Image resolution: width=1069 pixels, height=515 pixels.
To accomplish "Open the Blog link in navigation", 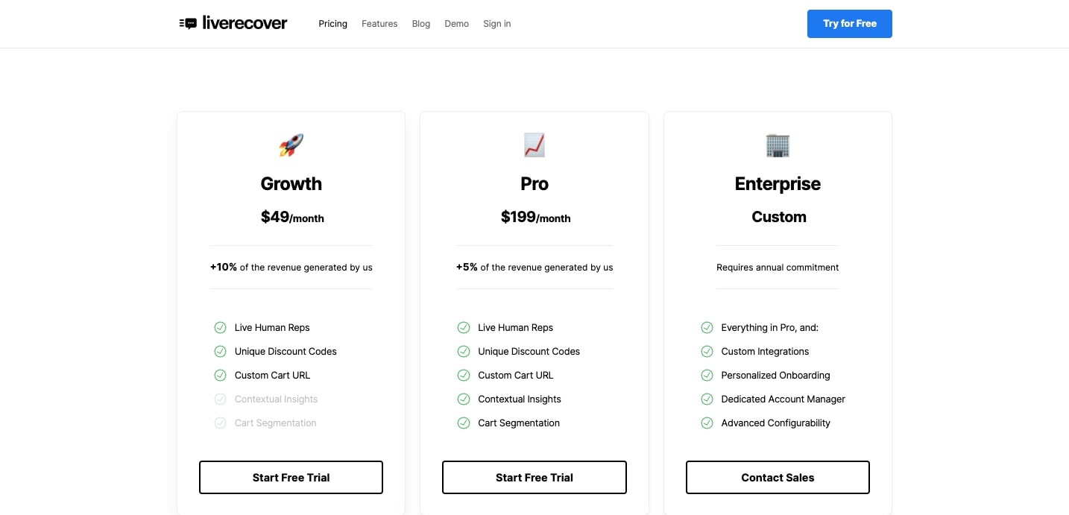I will pos(421,24).
